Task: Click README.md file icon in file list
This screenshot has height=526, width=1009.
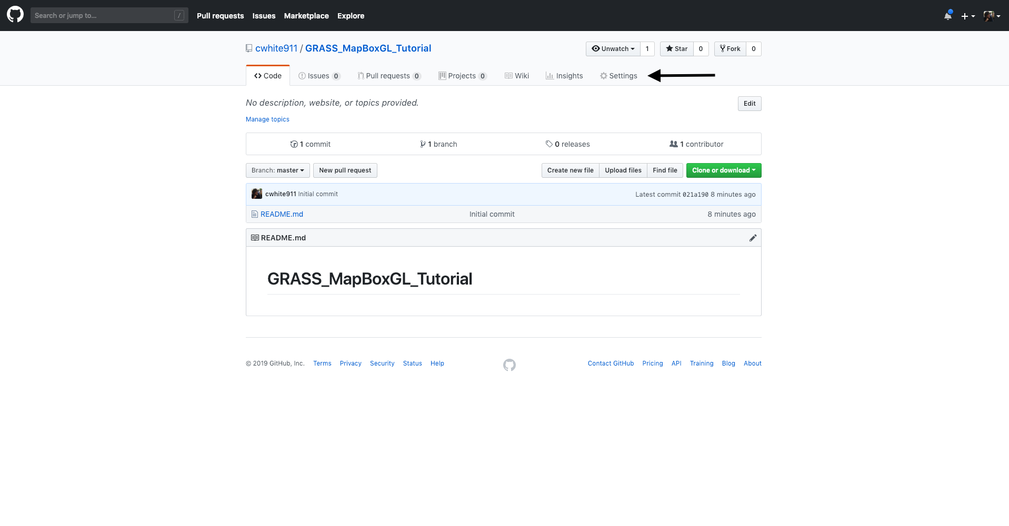Action: (x=255, y=214)
